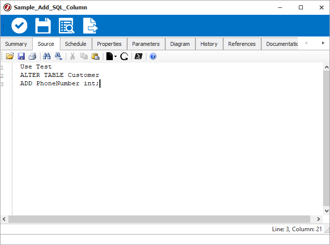The image size is (330, 245).
Task: Click the Copy pages icon
Action: click(x=84, y=56)
